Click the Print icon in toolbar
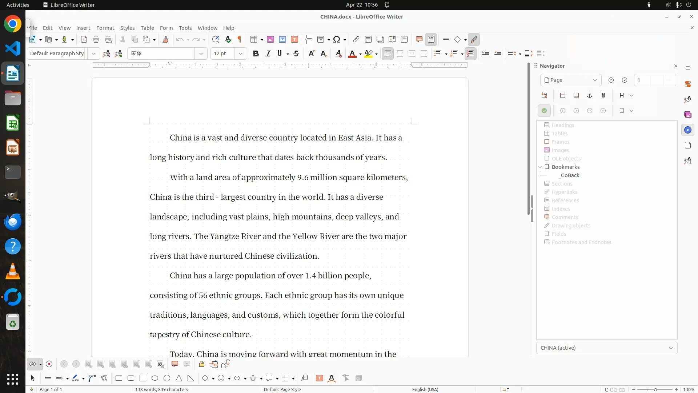This screenshot has height=393, width=698. tap(96, 39)
